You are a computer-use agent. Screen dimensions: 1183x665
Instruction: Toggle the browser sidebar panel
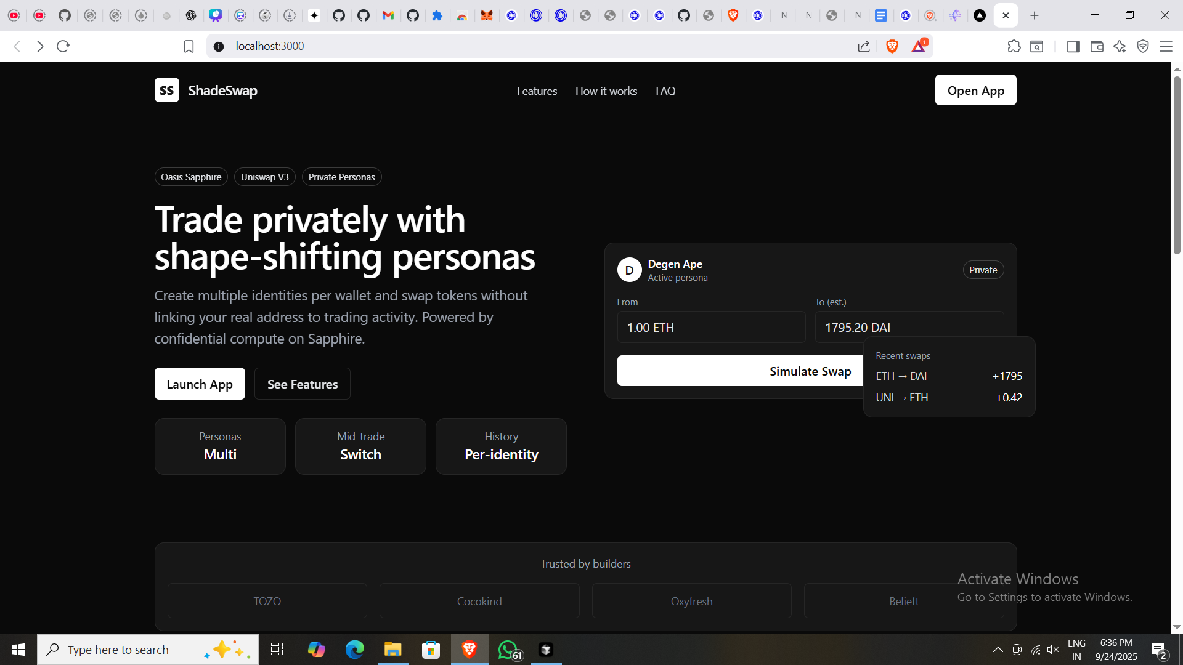[1073, 46]
